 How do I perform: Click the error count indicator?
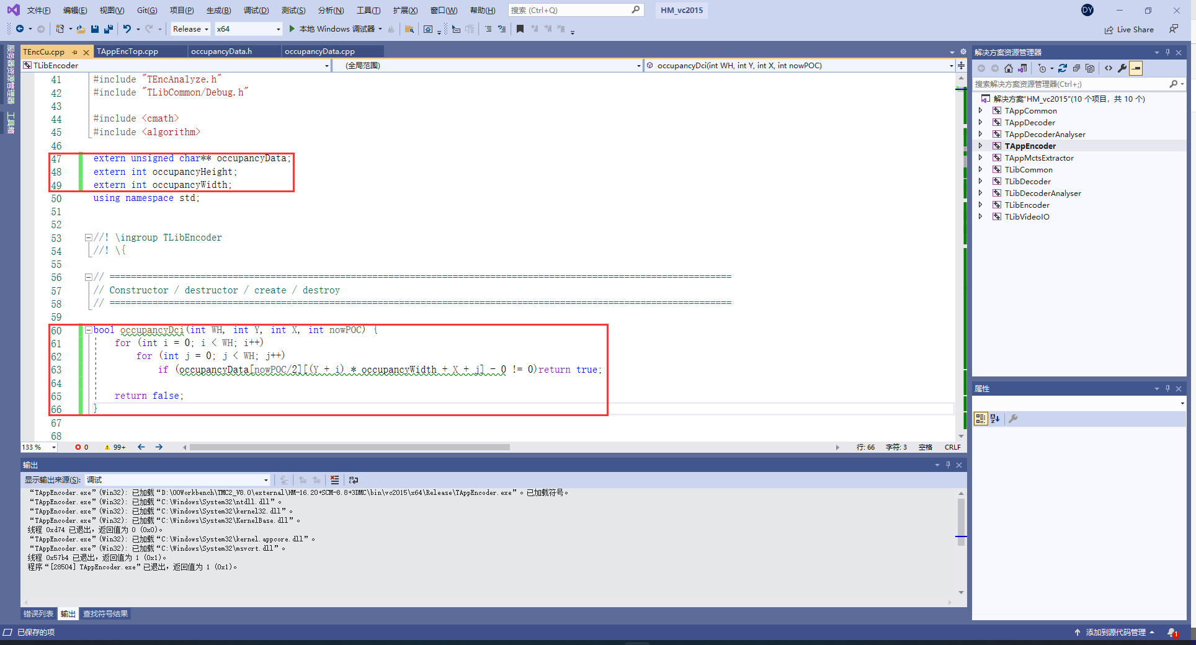82,447
